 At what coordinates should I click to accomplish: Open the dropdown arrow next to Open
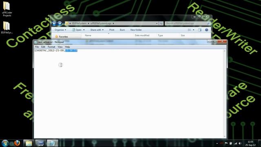[x=84, y=30]
